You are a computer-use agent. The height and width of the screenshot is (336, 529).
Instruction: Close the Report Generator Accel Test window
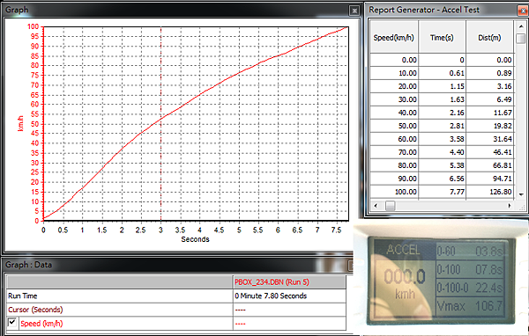tap(524, 11)
